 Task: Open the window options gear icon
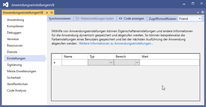click(x=203, y=12)
